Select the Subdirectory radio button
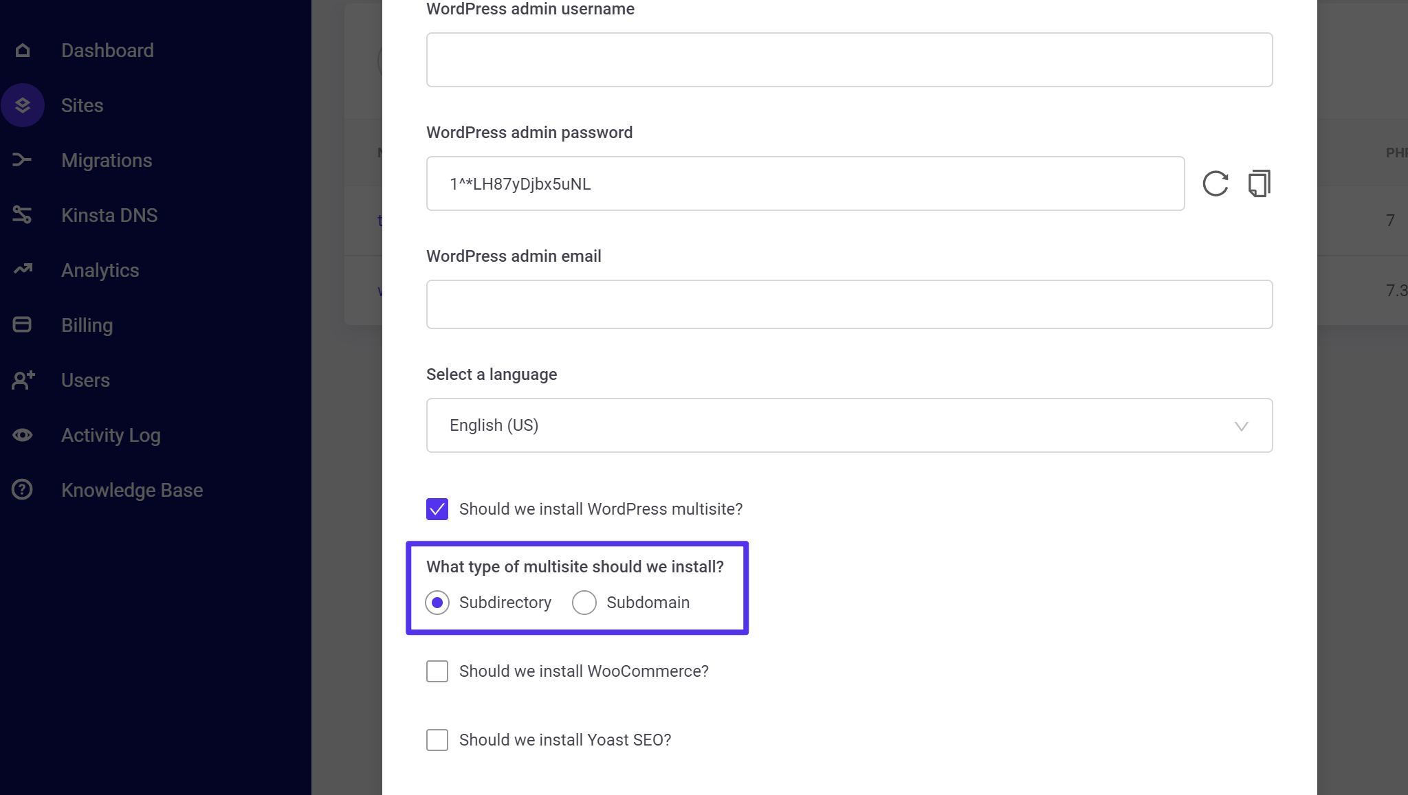The width and height of the screenshot is (1408, 795). (x=438, y=602)
